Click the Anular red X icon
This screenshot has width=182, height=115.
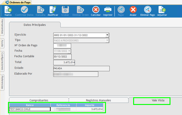tap(133, 9)
